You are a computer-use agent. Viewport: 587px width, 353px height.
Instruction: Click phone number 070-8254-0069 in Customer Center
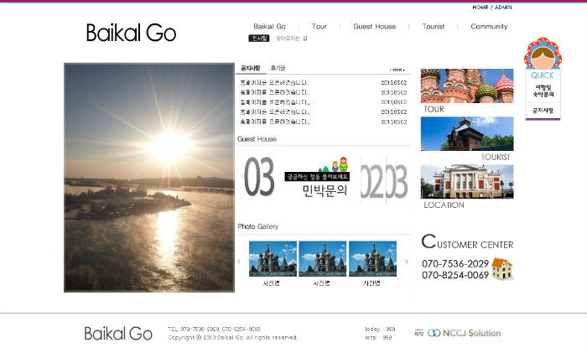(x=455, y=275)
